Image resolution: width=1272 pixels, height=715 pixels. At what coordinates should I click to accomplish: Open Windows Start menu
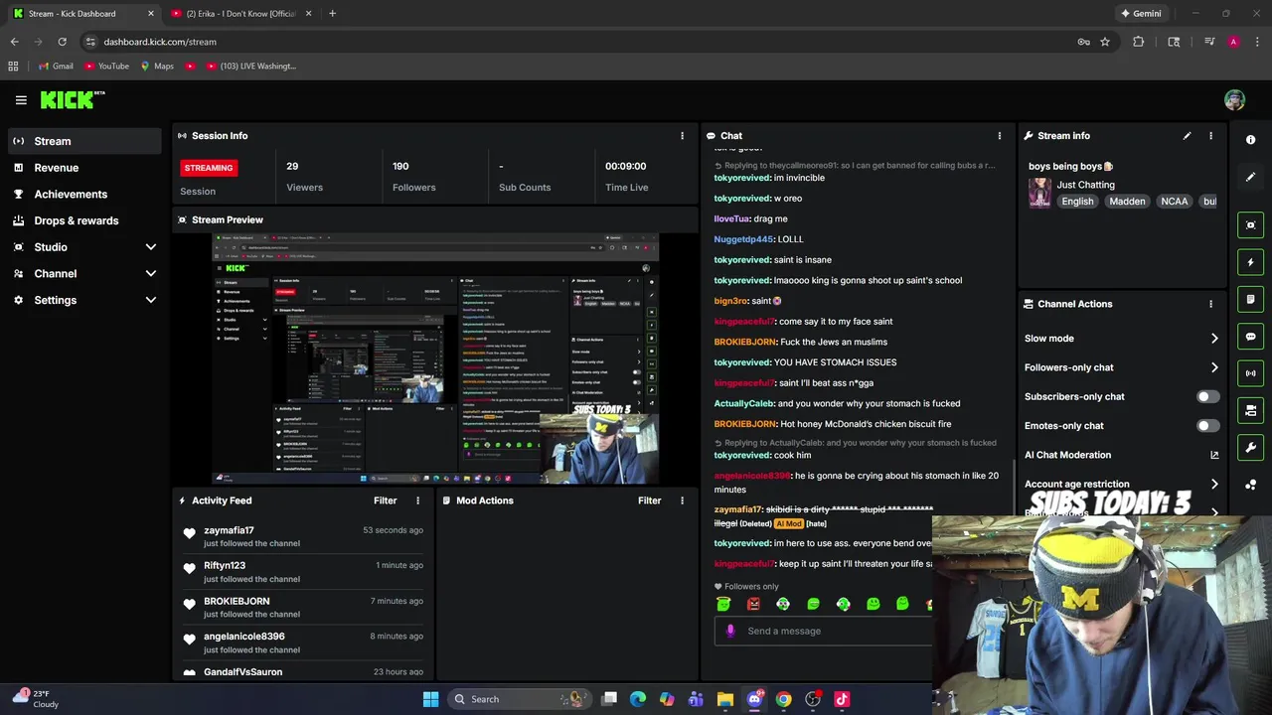point(430,699)
